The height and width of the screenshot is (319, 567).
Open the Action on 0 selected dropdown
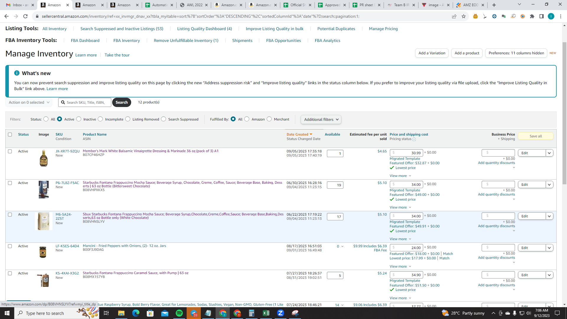[29, 102]
